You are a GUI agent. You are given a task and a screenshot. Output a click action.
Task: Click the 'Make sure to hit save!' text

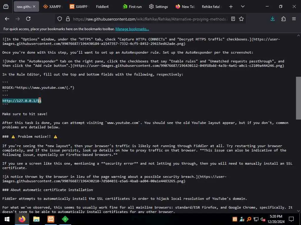(25, 114)
